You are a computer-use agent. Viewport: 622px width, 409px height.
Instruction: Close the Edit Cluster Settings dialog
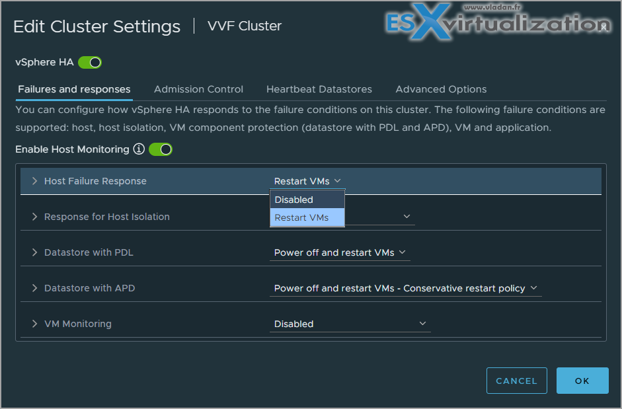click(x=603, y=27)
